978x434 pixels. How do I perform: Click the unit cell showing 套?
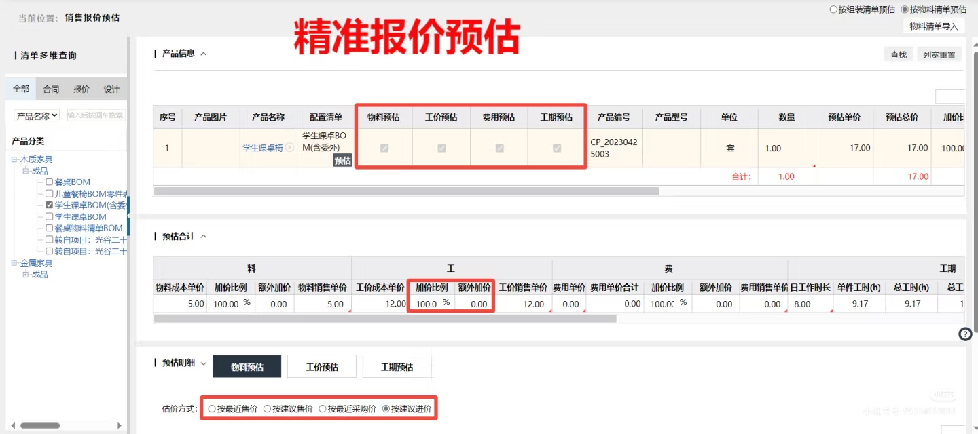(x=729, y=148)
